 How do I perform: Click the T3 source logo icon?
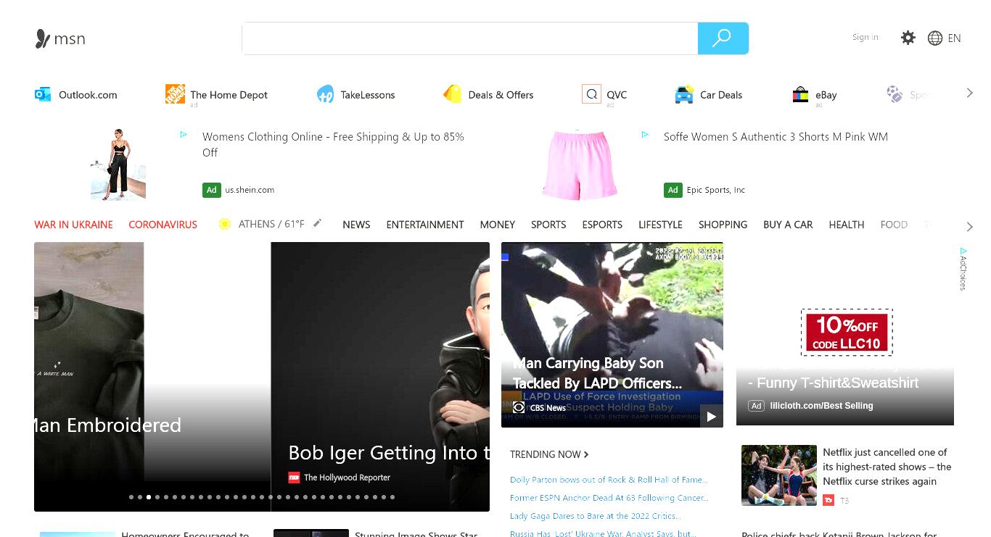[828, 500]
